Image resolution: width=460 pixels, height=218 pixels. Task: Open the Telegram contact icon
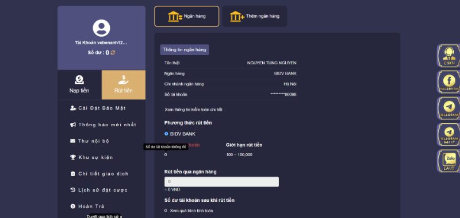[x=449, y=108]
